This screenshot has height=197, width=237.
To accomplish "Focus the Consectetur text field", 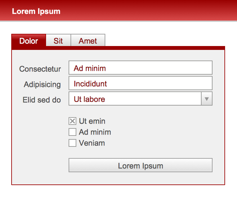I will click(x=140, y=68).
